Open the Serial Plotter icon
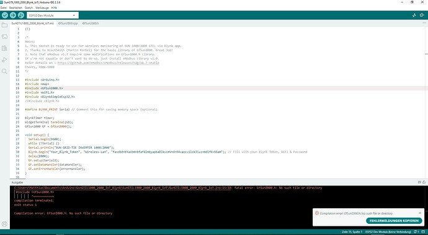This screenshot has width=428, height=235. 414,16
